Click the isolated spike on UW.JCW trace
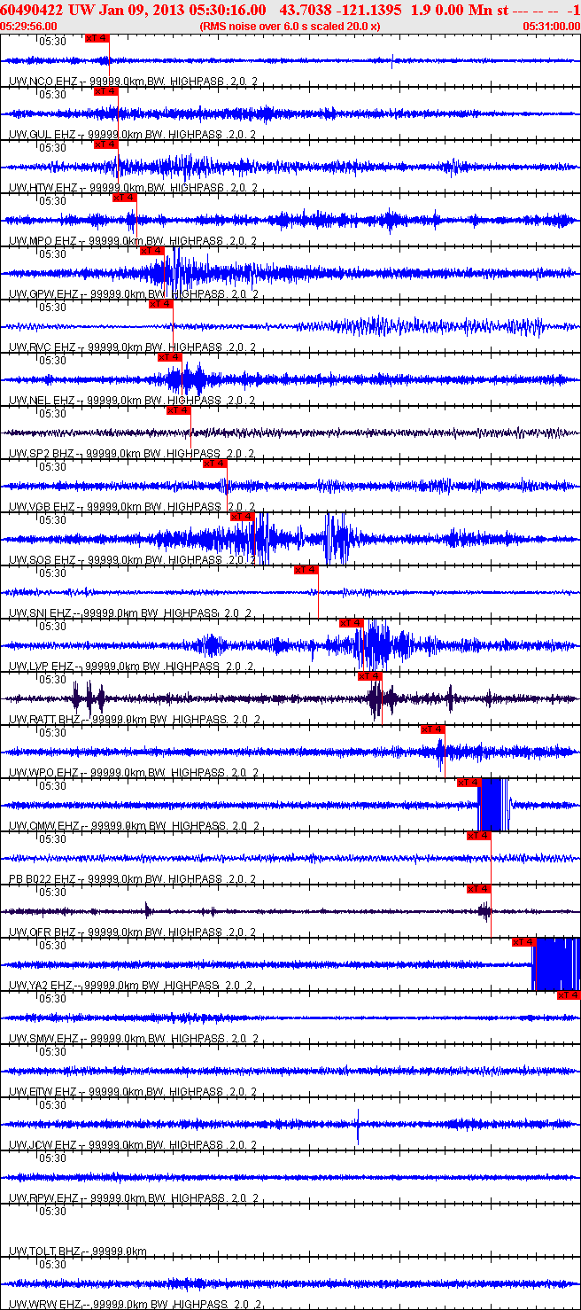The width and height of the screenshot is (581, 1310). click(x=358, y=1126)
